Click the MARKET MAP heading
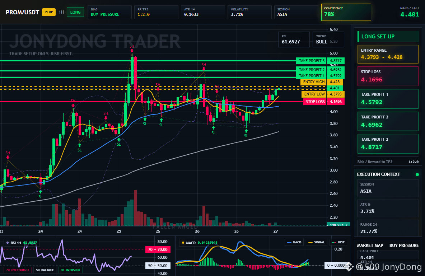425x276 pixels. pos(370,245)
